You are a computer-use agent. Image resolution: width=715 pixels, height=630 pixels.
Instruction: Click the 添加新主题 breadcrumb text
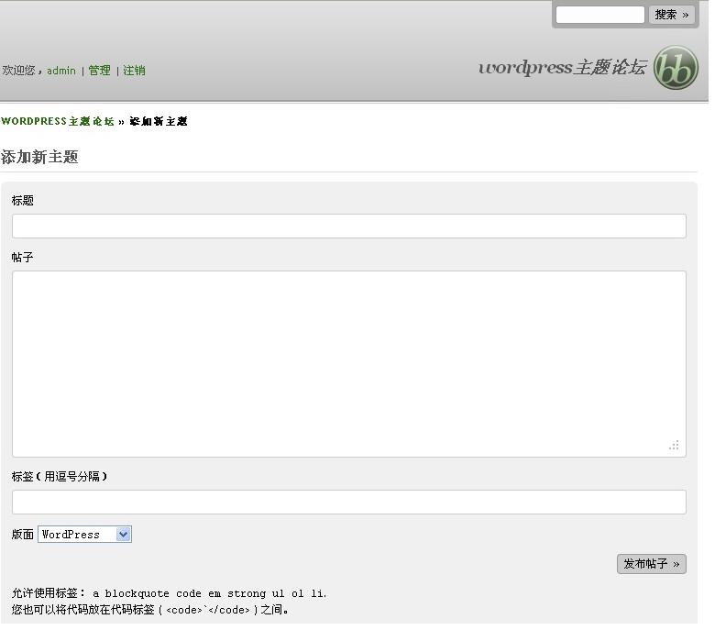pos(159,121)
